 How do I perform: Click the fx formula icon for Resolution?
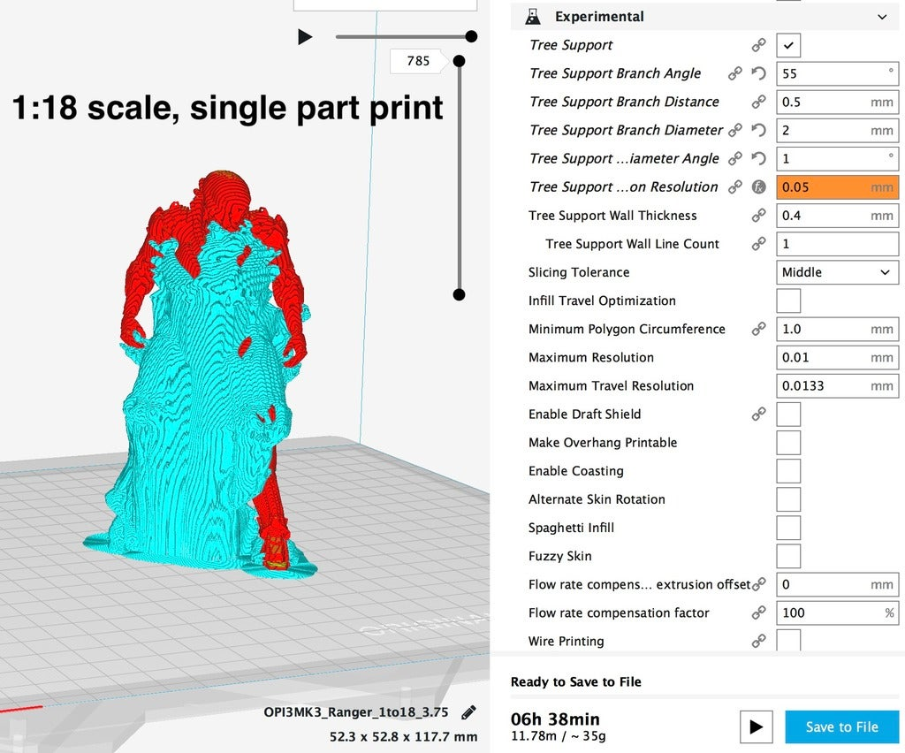coord(758,187)
